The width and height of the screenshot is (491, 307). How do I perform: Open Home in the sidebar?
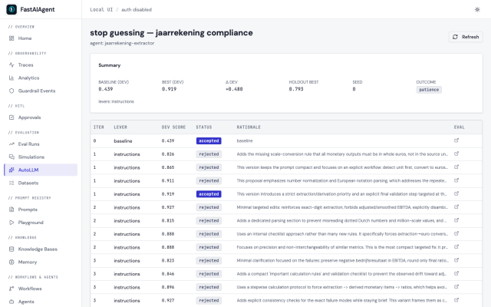(25, 38)
